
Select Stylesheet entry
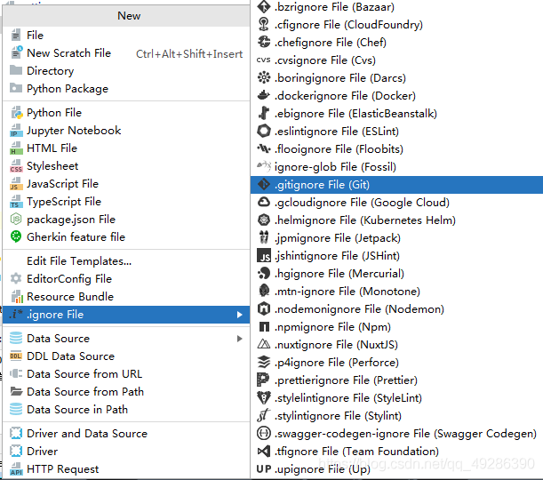tap(126, 166)
